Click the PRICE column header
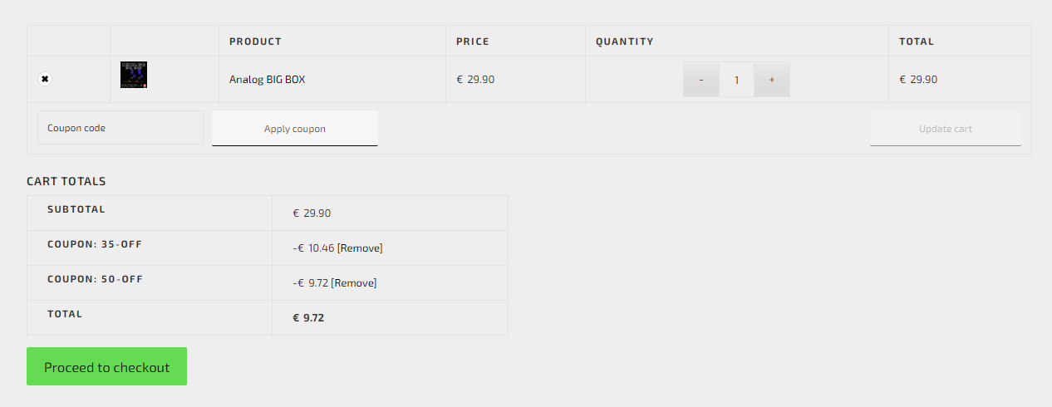The width and height of the screenshot is (1052, 407). point(473,42)
